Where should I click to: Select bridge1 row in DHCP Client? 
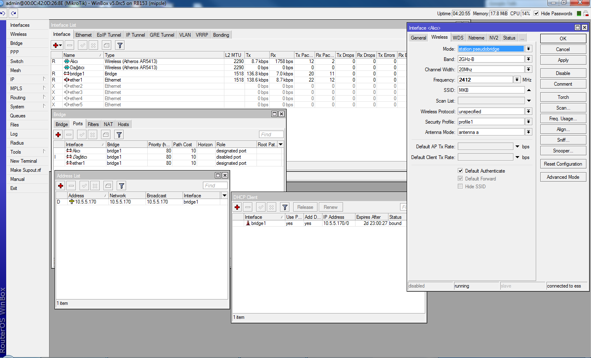coord(320,223)
